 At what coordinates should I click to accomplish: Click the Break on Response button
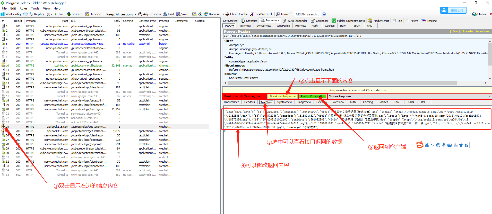(x=282, y=96)
